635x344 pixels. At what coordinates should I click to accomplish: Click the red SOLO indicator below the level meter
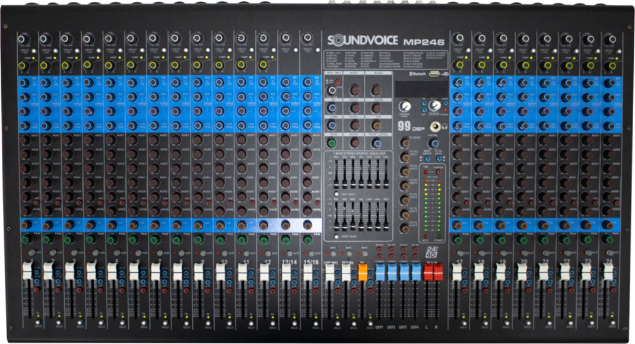426,236
